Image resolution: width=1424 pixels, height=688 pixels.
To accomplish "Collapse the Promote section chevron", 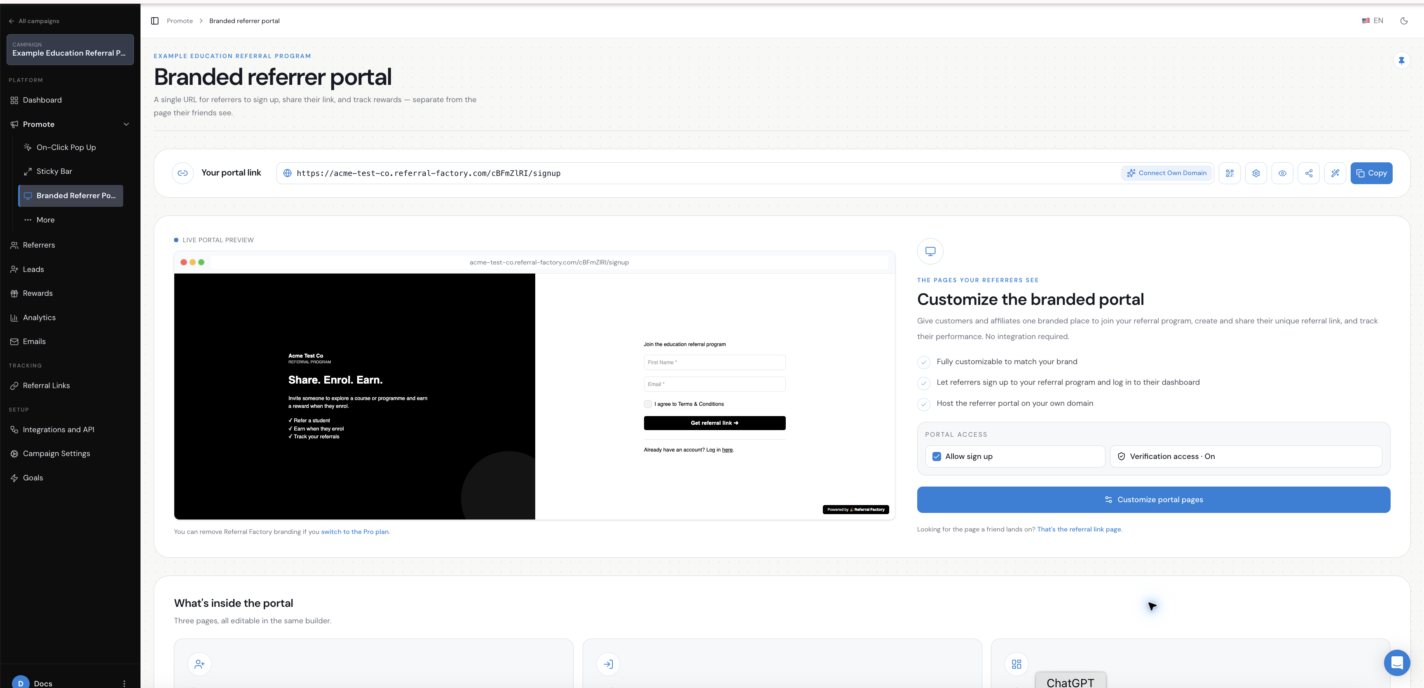I will pyautogui.click(x=126, y=124).
